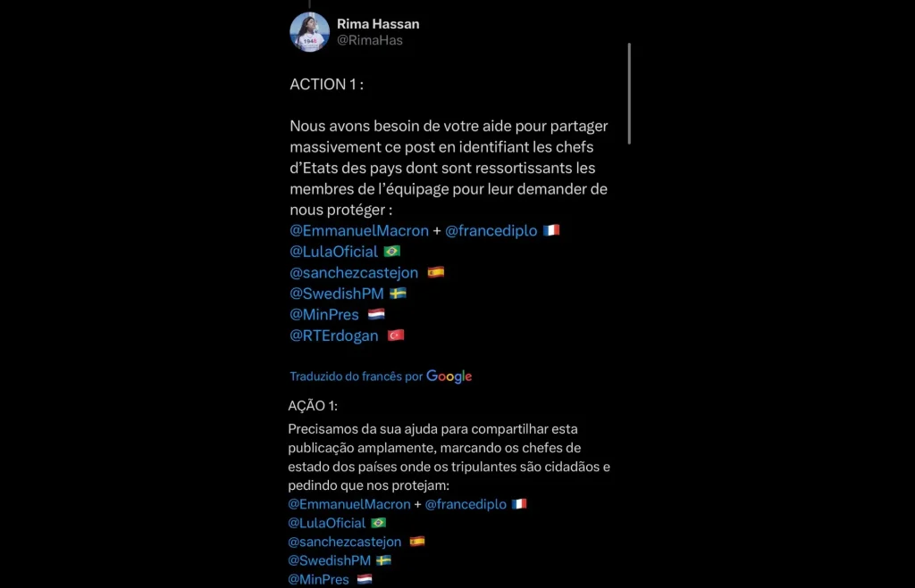Click the French flag emoji in original post
The image size is (915, 588).
(x=551, y=230)
